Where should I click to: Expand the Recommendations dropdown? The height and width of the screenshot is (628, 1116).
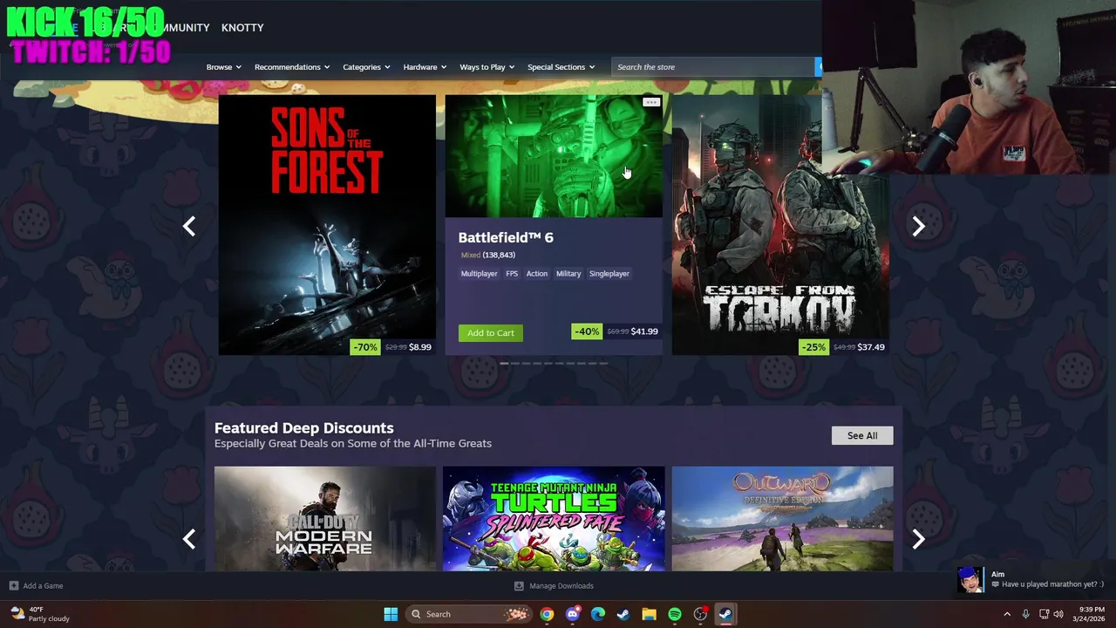coord(292,67)
